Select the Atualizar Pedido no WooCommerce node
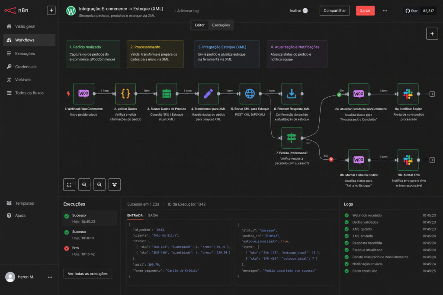The image size is (443, 295). coord(359,94)
